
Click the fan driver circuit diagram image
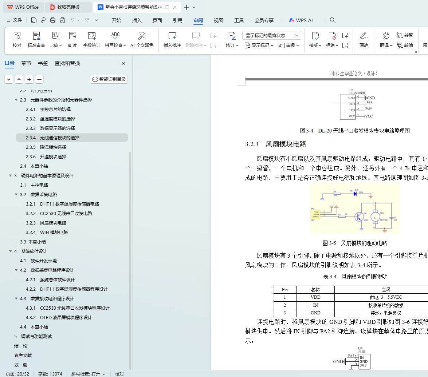point(354,209)
